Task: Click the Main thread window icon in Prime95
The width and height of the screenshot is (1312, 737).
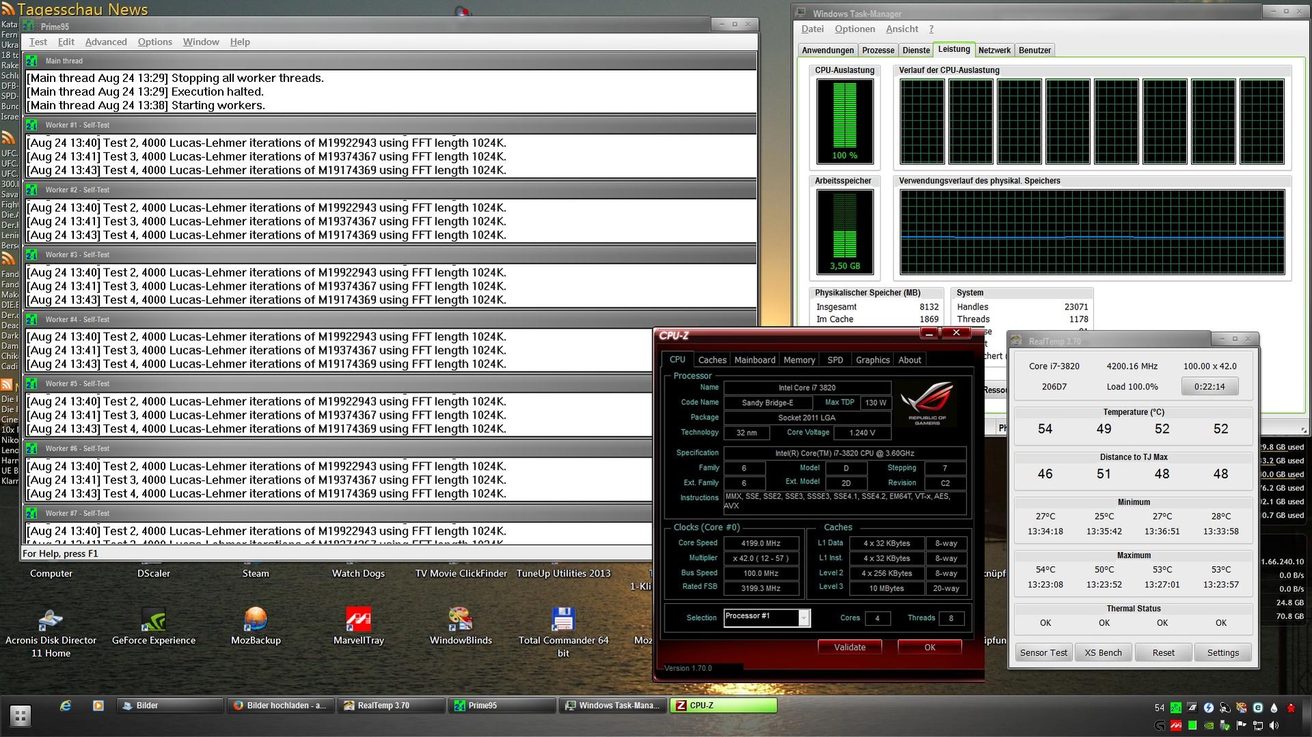Action: (x=31, y=61)
